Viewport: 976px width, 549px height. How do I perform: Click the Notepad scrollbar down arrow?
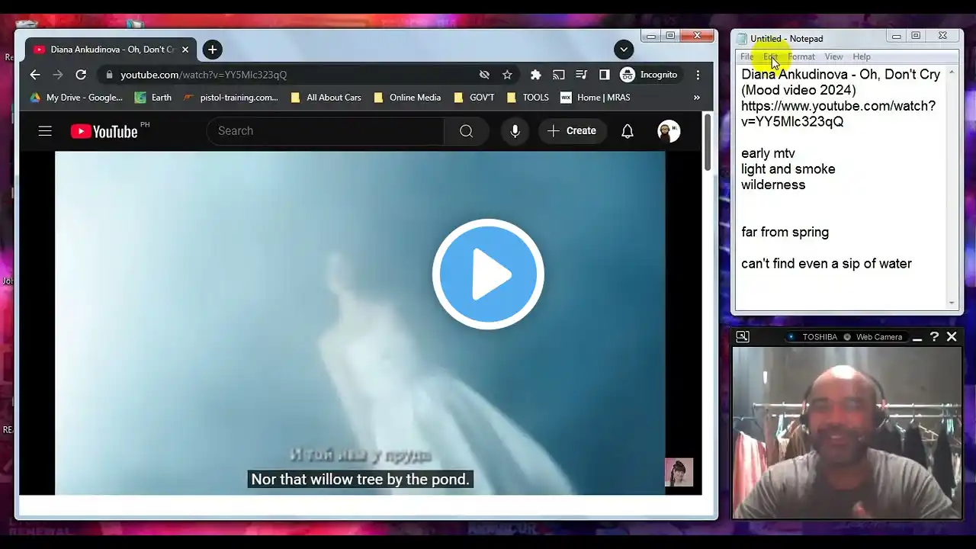(x=952, y=303)
